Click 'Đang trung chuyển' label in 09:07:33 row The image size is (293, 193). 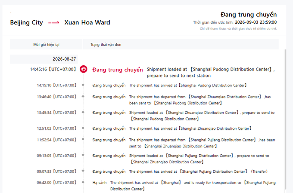[109, 172]
